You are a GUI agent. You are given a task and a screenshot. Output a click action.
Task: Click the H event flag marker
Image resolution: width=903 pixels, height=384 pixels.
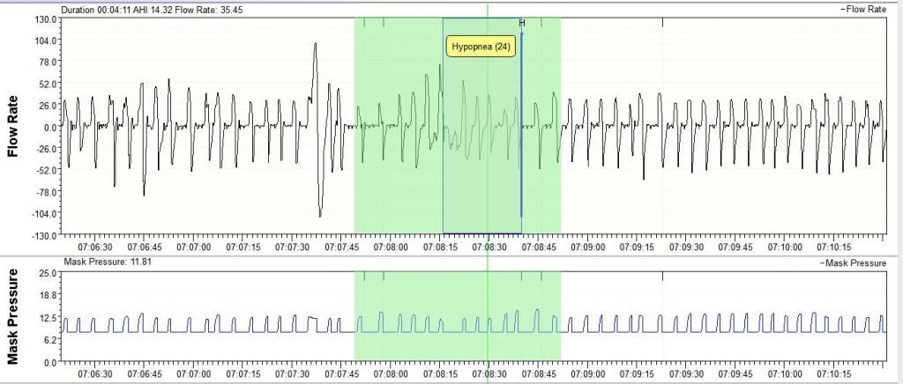(522, 23)
